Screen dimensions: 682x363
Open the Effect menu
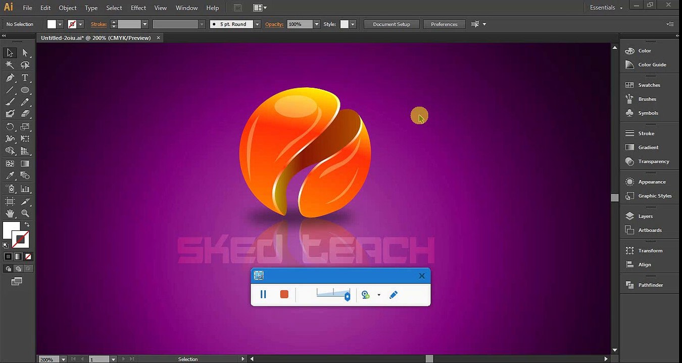[138, 8]
